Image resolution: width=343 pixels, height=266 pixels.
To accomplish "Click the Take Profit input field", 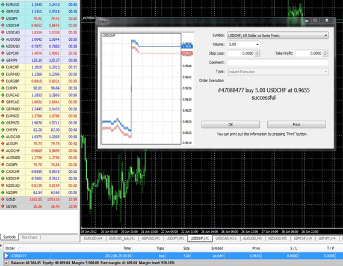I will (309, 53).
